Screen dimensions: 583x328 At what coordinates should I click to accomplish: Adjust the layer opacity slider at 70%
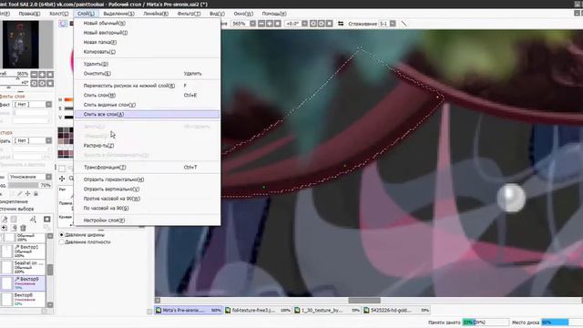[x=30, y=185]
